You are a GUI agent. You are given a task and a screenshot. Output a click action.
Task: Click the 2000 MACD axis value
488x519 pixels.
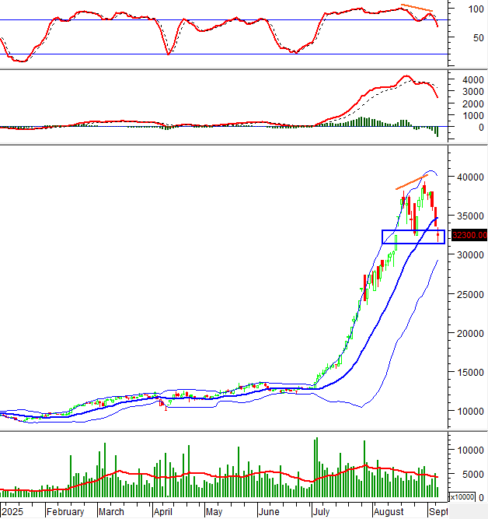[473, 104]
